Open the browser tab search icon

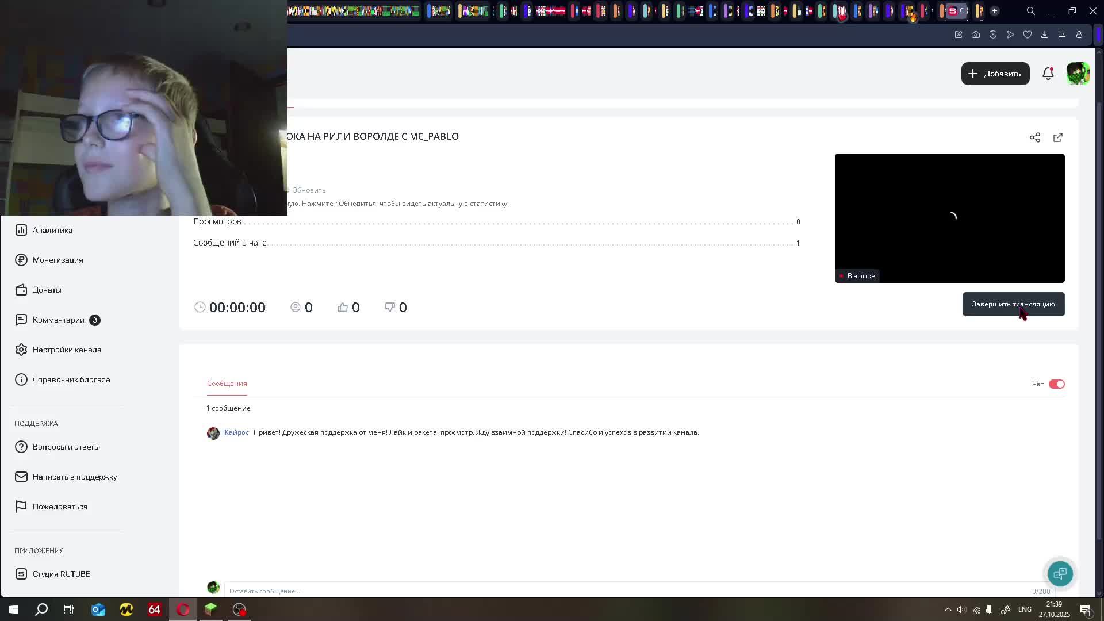coord(1030,11)
